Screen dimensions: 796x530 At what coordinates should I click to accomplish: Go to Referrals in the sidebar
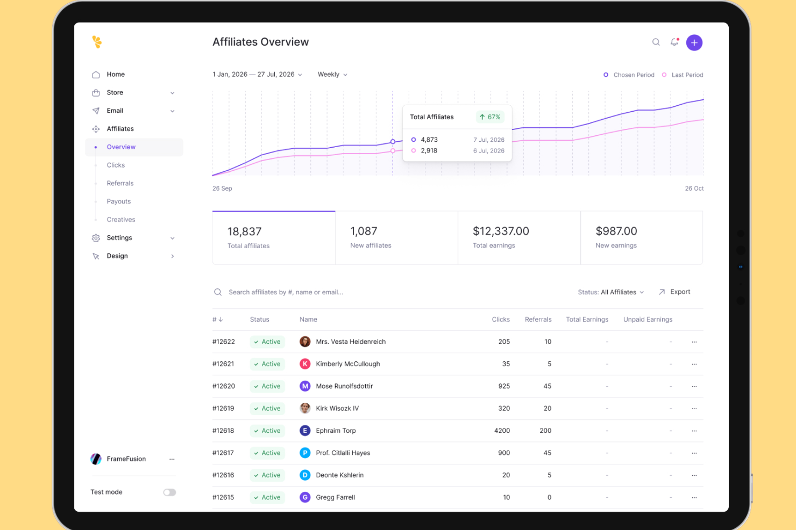point(120,184)
